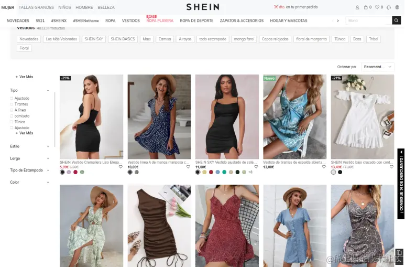
Task: Click the next arrow in category navigation
Action: pyautogui.click(x=338, y=20)
